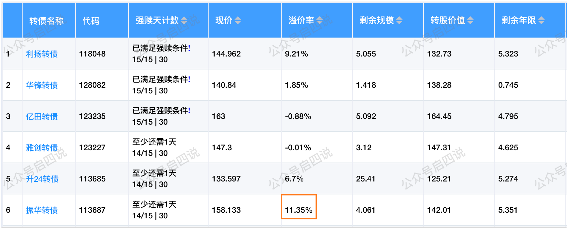The image size is (568, 228).
Task: Open the 华锋转债 bond link
Action: point(42,85)
